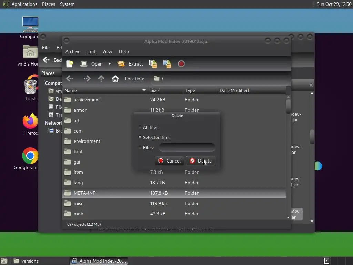Click '697 objects (2.2 MB)' status text
The image size is (353, 265).
(x=84, y=224)
